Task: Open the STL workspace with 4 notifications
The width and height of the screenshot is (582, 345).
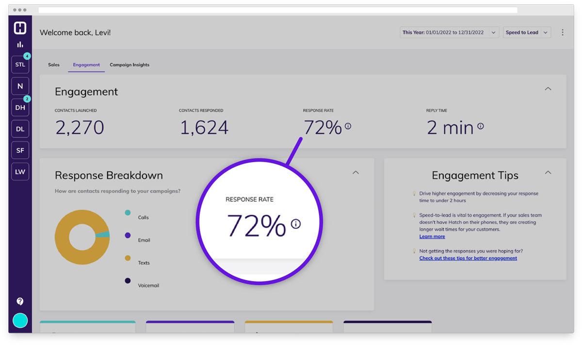Action: pyautogui.click(x=20, y=64)
